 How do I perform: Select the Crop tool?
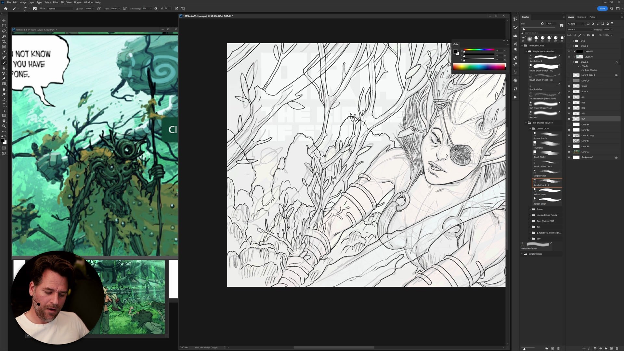pyautogui.click(x=4, y=42)
